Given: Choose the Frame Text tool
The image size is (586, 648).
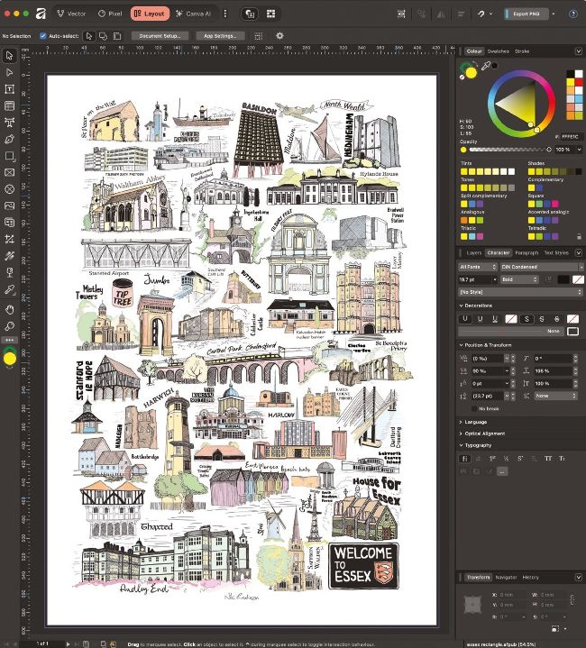Looking at the screenshot, I should pos(10,89).
